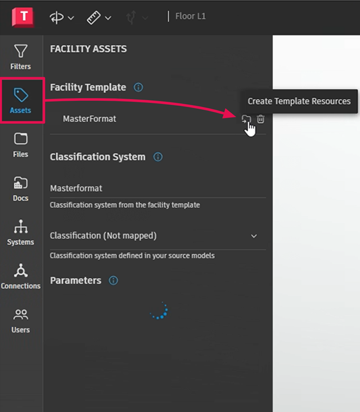Select the MasterFormat template row
This screenshot has height=412, width=360.
(x=89, y=119)
